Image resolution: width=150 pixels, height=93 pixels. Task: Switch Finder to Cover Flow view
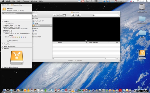pyautogui.click(x=64, y=15)
